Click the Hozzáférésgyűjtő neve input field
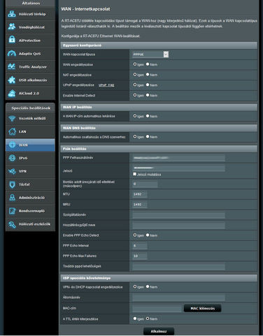Image resolution: width=263 pixels, height=336 pixels. [x=178, y=225]
